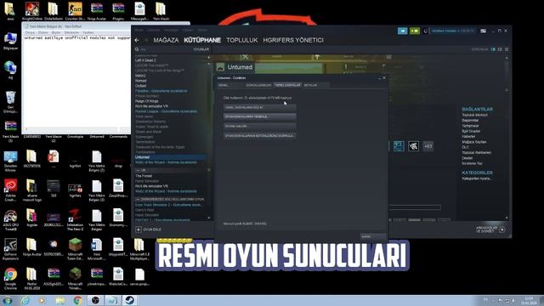Image resolution: width=544 pixels, height=306 pixels.
Task: Open Big Picture mode icon in Steam
Action: (484, 31)
